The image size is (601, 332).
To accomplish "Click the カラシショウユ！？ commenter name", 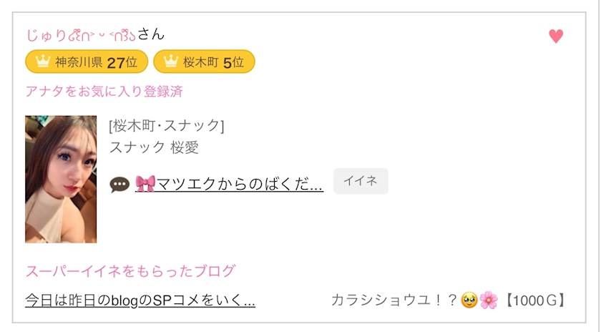I will (394, 301).
